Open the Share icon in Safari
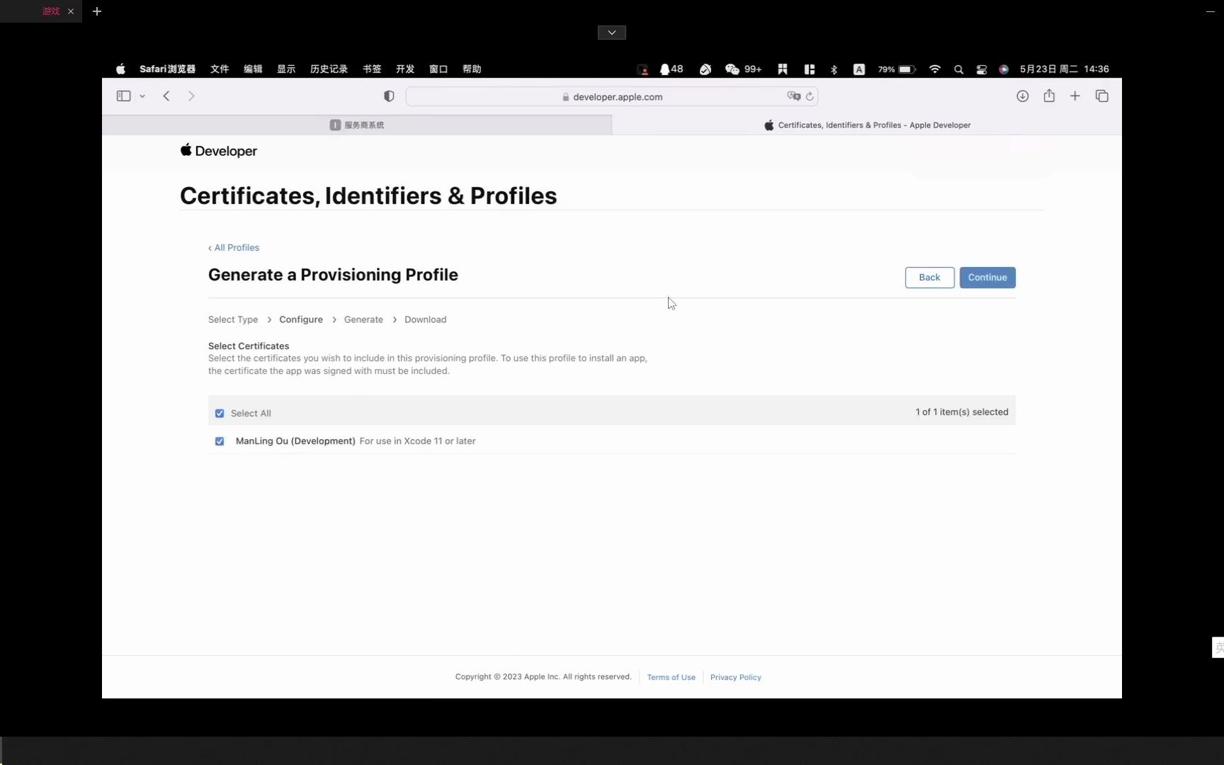This screenshot has width=1224, height=765. coord(1049,96)
